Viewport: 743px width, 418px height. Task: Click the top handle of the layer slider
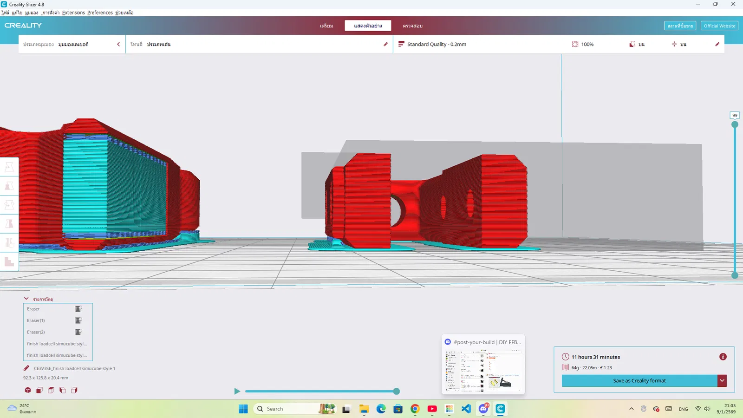(x=735, y=124)
